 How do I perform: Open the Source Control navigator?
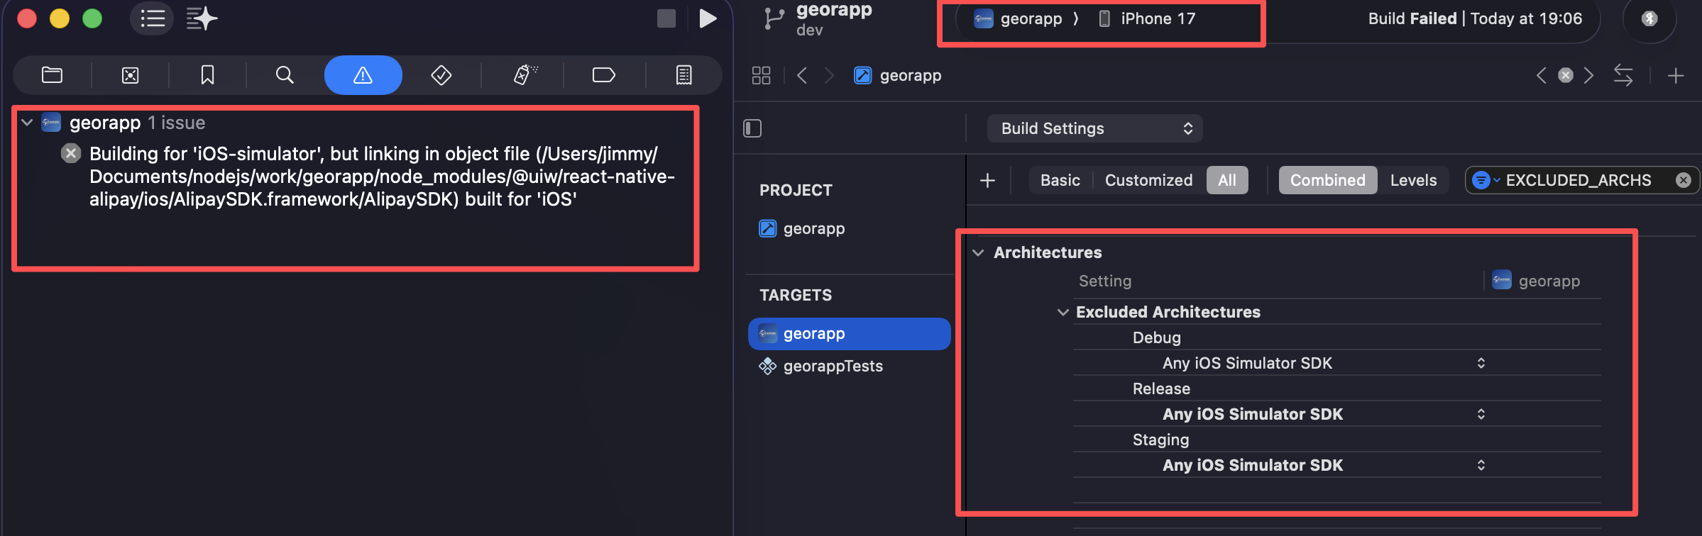tap(130, 75)
